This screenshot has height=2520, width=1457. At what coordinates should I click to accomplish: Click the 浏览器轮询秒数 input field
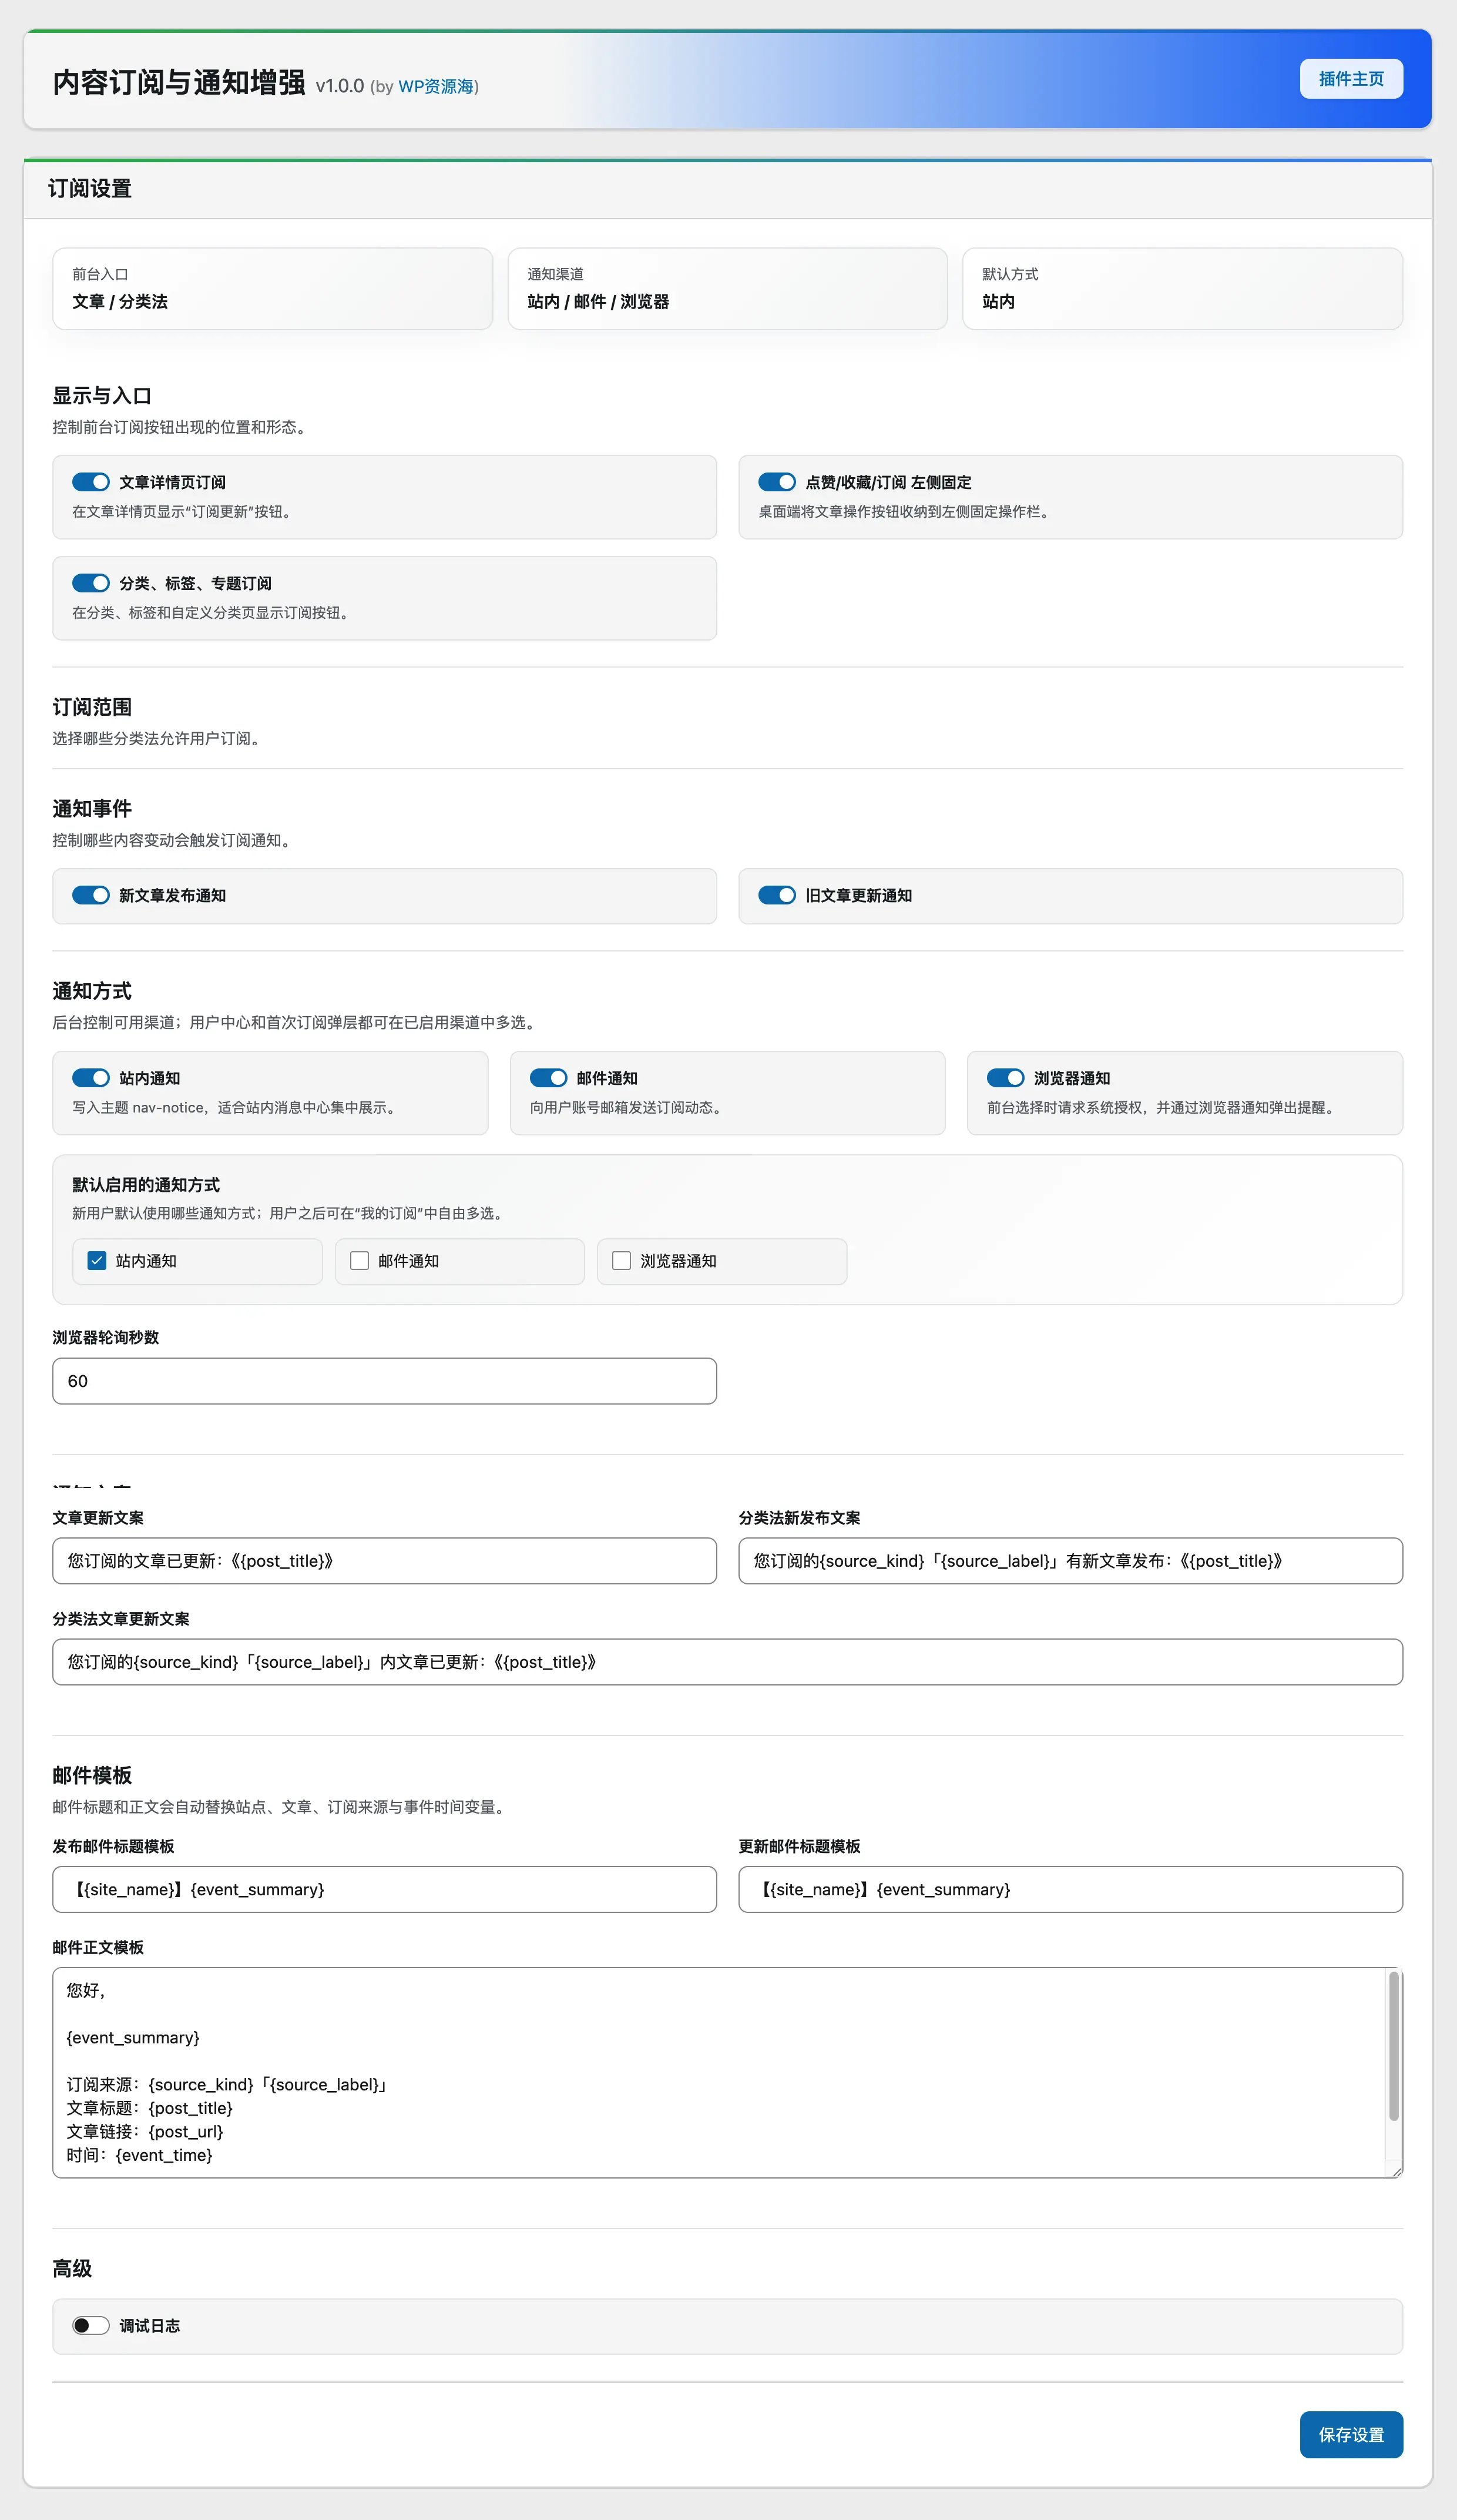384,1381
